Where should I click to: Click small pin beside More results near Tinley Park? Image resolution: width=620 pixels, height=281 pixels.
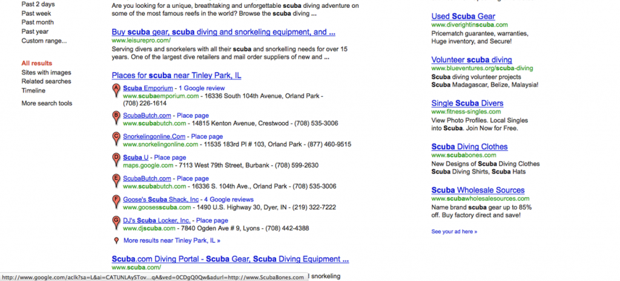(116, 241)
